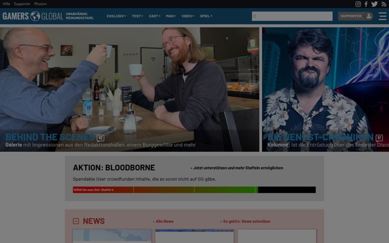Open So geht's: News schreiben link

(246, 221)
